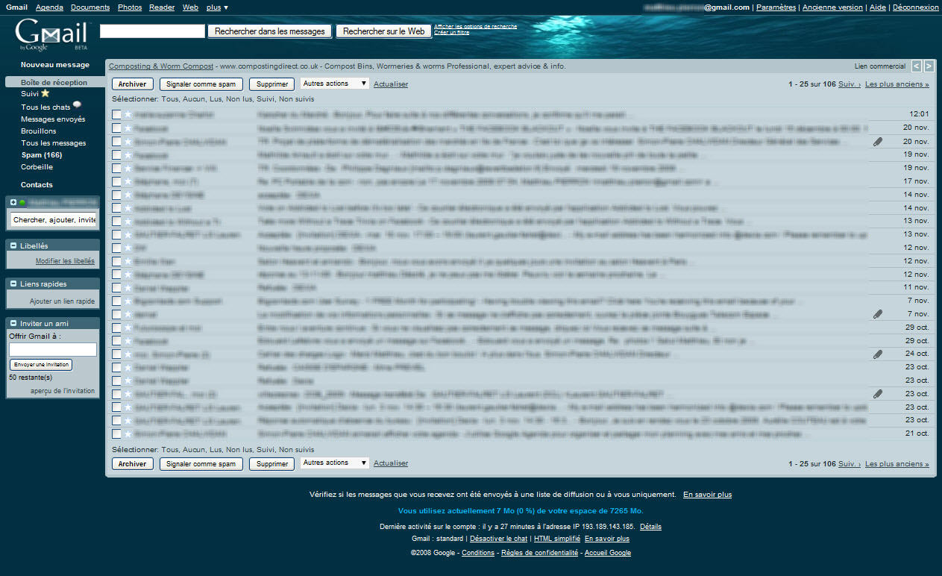Click the yellow star beside Suivi
Screen dimensions: 942x576
pyautogui.click(x=45, y=93)
